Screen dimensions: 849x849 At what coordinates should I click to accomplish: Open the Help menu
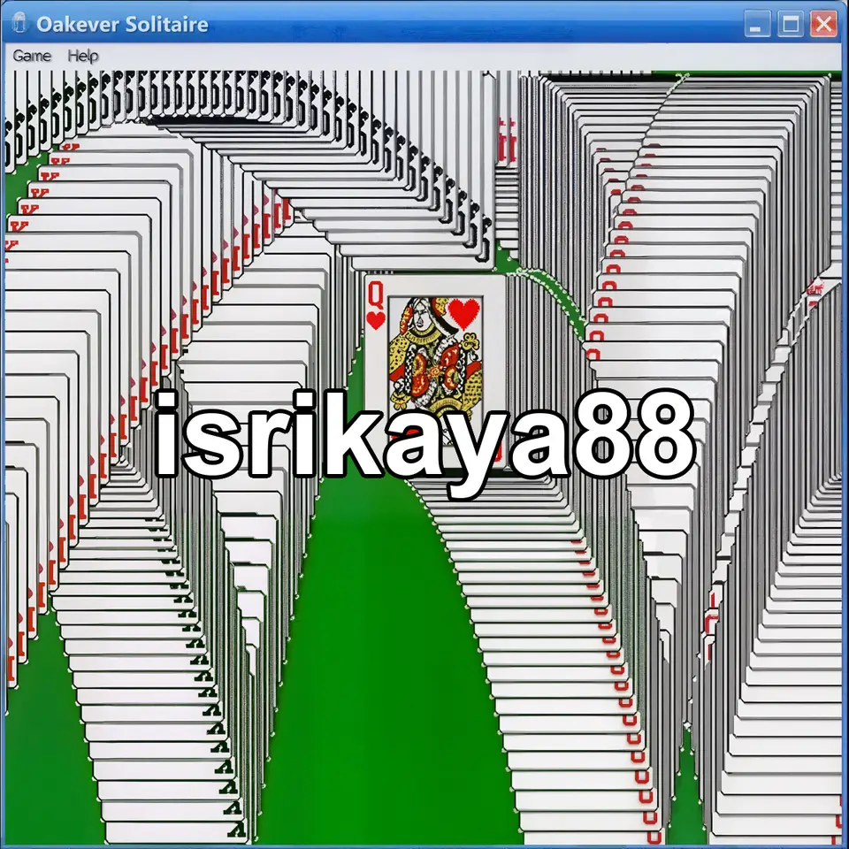click(83, 56)
